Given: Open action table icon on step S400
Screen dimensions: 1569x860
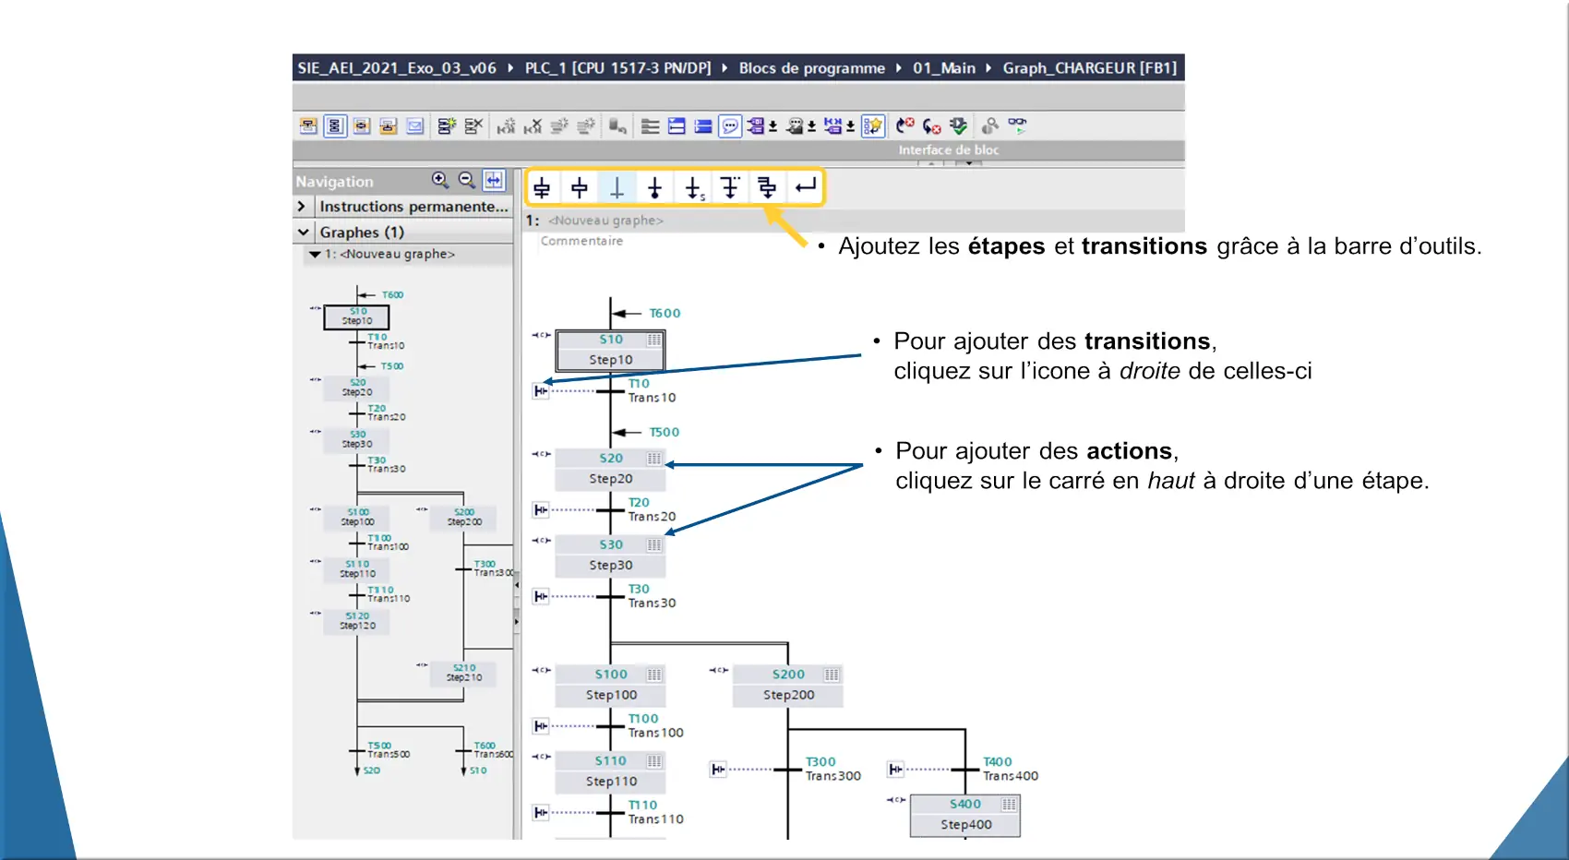Looking at the screenshot, I should 1009,805.
